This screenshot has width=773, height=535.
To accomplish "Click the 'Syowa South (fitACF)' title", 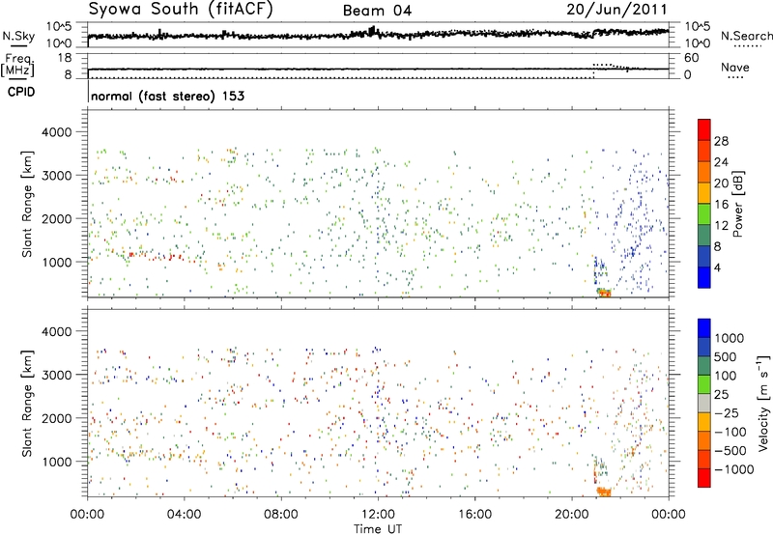I will (x=180, y=10).
